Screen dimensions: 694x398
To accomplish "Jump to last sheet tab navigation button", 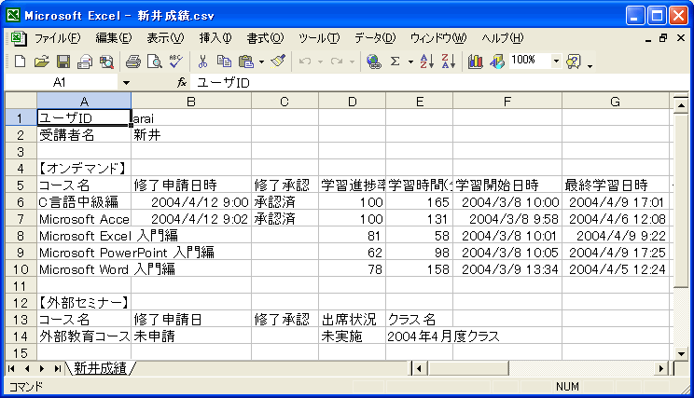I will point(57,368).
